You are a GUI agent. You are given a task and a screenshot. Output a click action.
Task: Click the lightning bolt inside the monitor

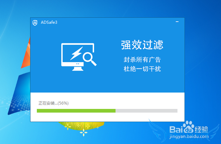[x=77, y=53]
